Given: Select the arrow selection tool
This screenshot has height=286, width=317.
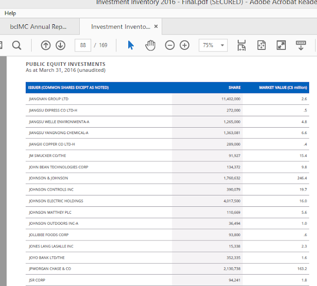Looking at the screenshot, I should point(131,45).
